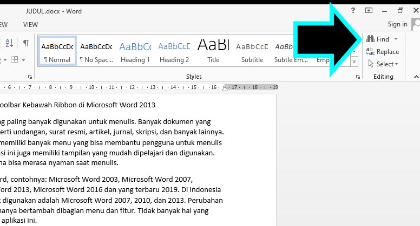Expand the Styles gallery More button
Viewport: 420px width, 226px height.
tap(355, 63)
